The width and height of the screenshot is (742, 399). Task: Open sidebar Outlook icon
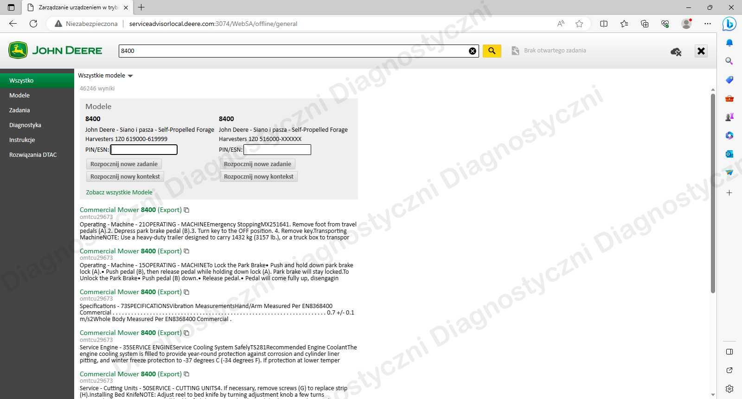[729, 154]
